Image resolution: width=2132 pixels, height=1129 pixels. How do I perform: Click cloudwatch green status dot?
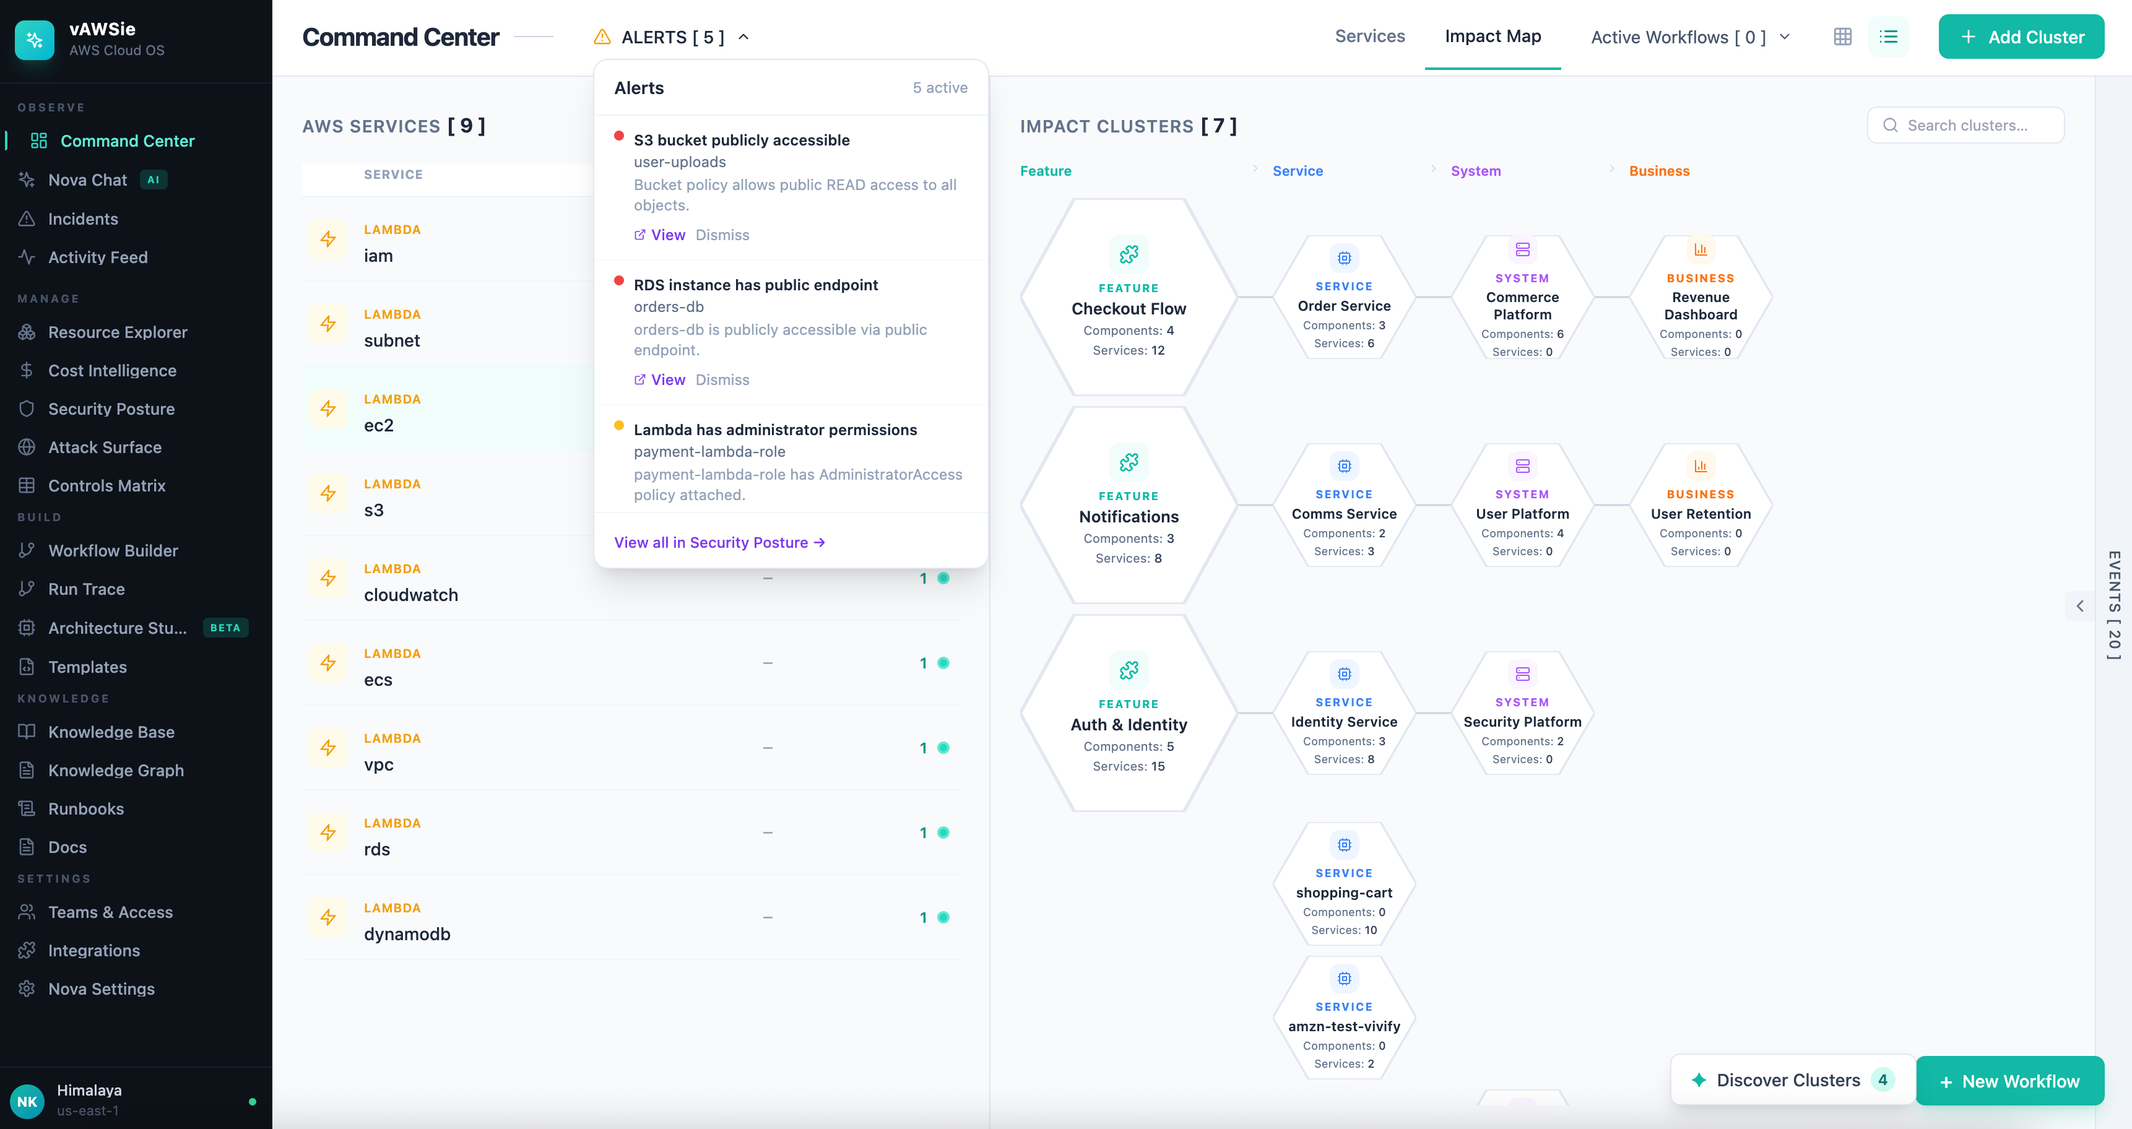tap(943, 579)
